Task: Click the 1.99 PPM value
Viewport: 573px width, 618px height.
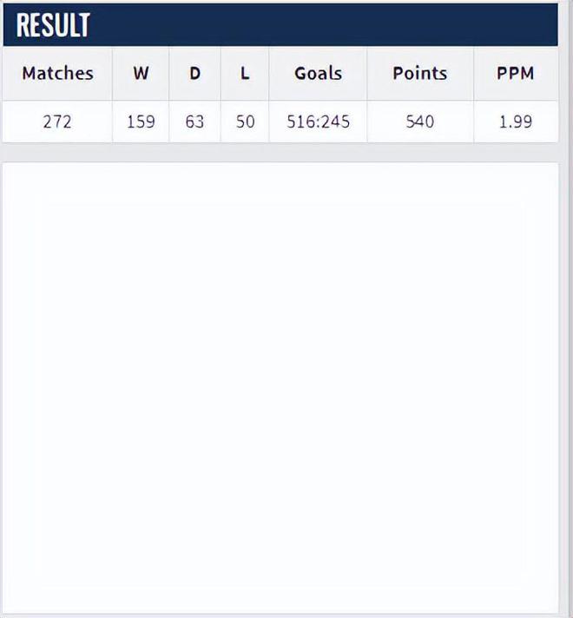Action: pos(516,122)
